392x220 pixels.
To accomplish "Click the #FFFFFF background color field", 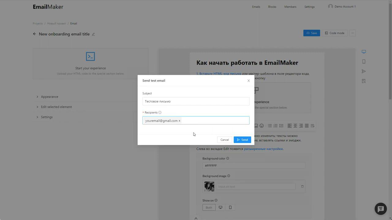I will tap(254, 166).
